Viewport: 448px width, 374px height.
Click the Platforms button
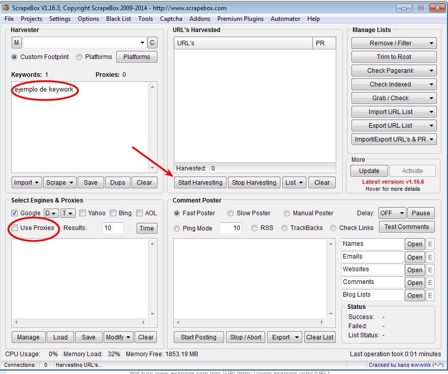click(x=137, y=56)
